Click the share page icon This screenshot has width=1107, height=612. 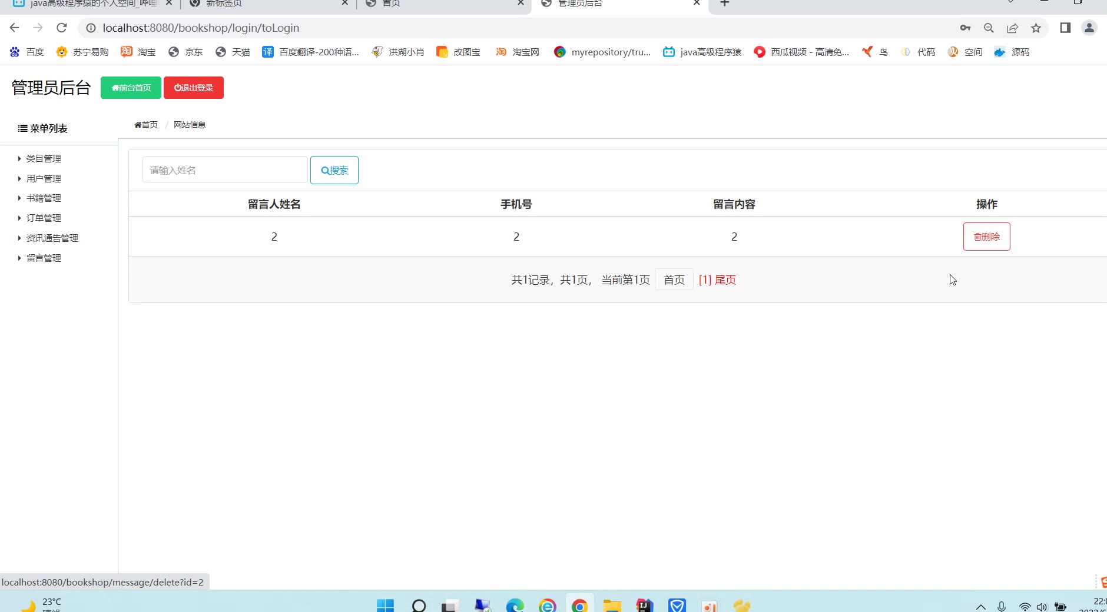[1012, 28]
